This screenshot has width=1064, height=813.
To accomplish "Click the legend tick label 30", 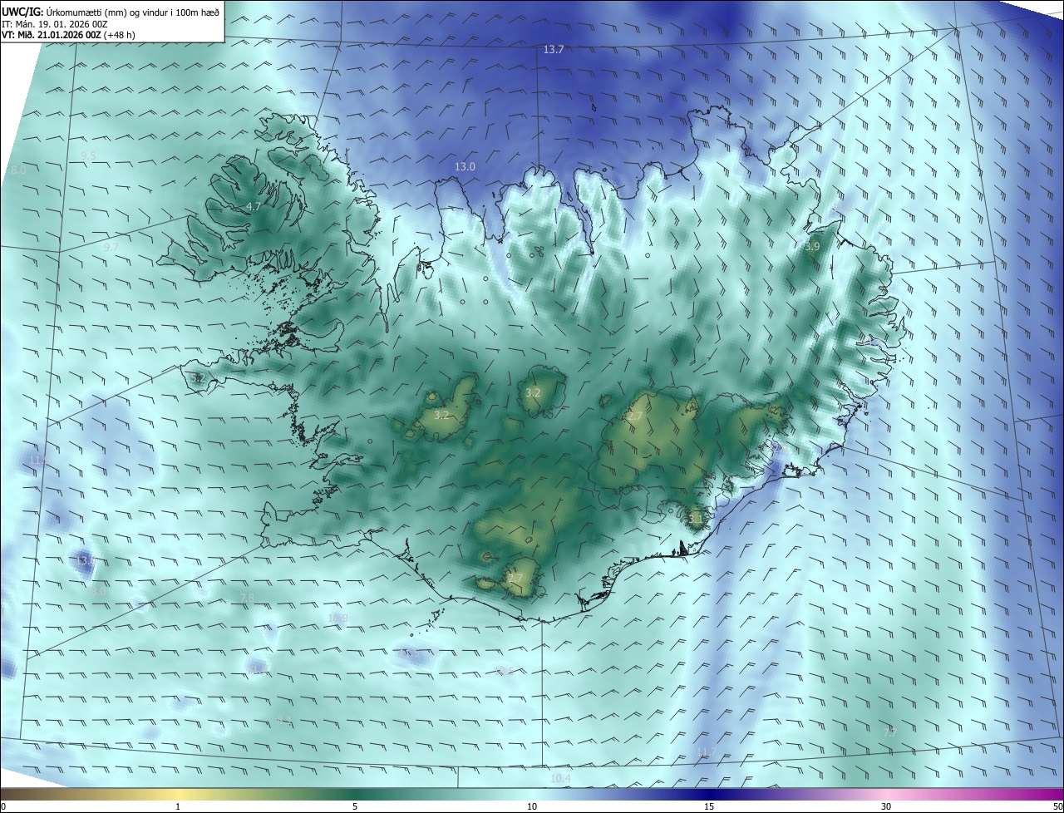I will (x=886, y=806).
